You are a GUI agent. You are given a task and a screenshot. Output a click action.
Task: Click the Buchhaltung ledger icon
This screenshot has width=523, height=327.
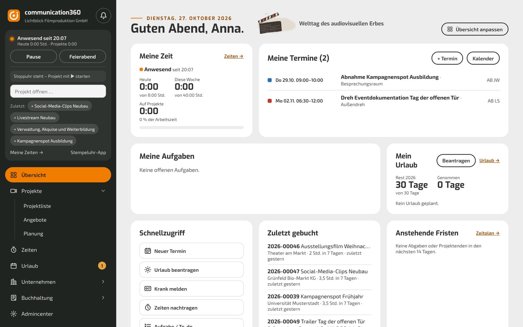coord(13,298)
